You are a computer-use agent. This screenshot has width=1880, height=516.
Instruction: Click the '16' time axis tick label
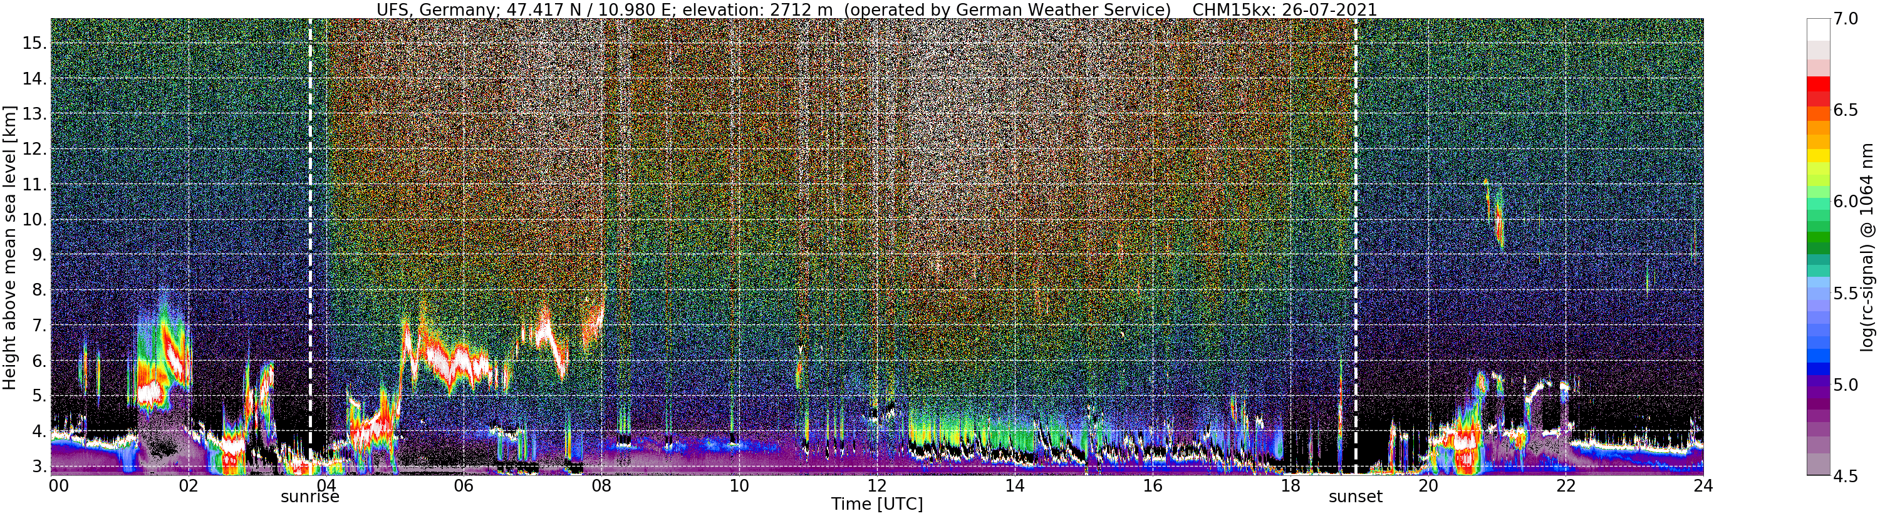pyautogui.click(x=1151, y=485)
